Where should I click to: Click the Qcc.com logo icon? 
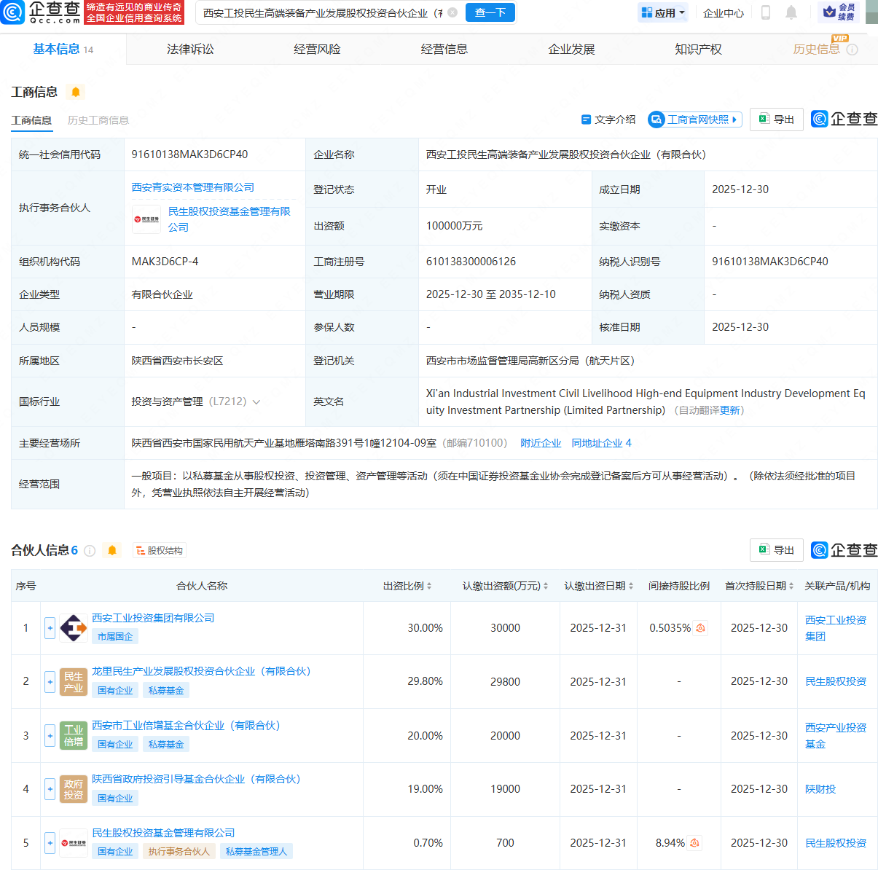(x=13, y=12)
